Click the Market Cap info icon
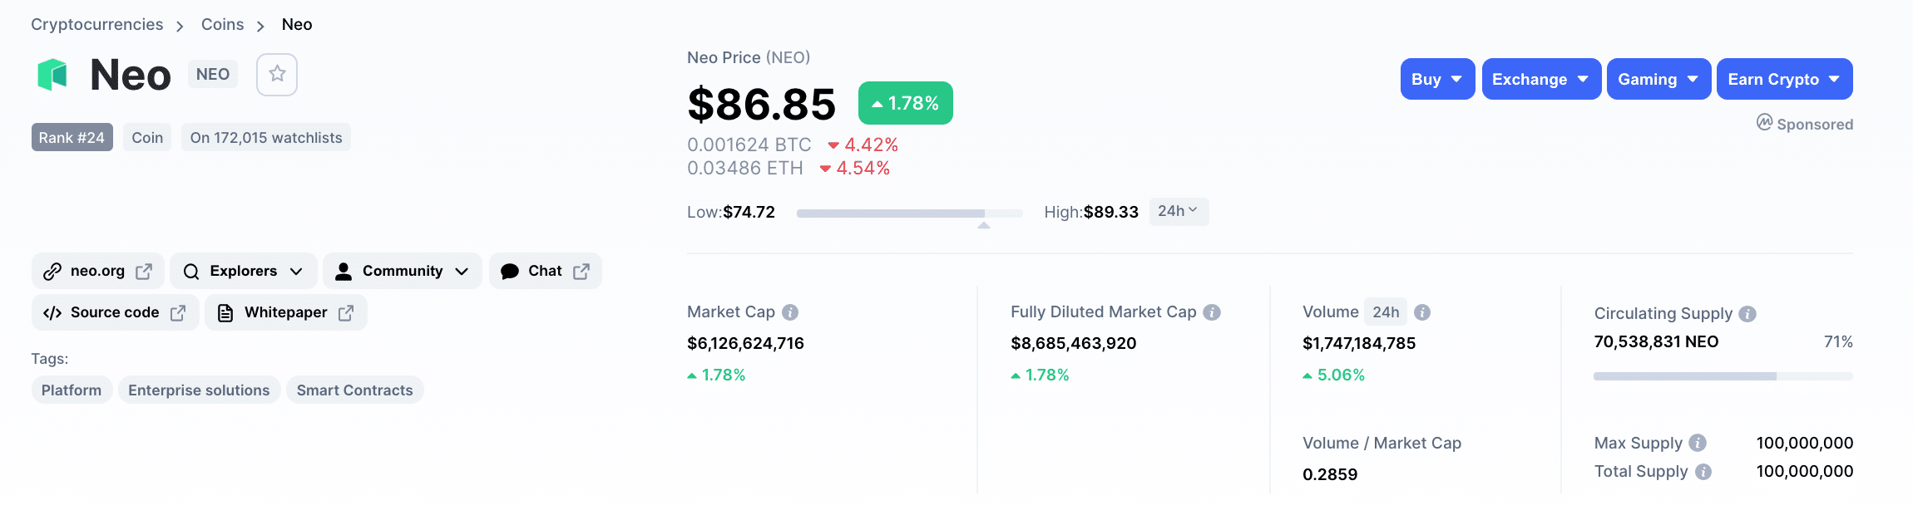Viewport: 1913px width, 515px height. (x=790, y=312)
